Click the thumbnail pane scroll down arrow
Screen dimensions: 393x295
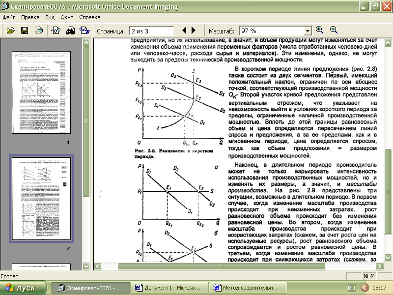[x=86, y=266]
